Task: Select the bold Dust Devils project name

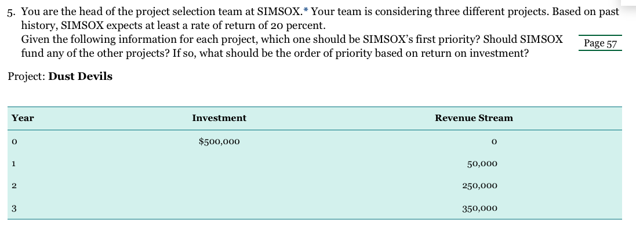Action: 81,76
